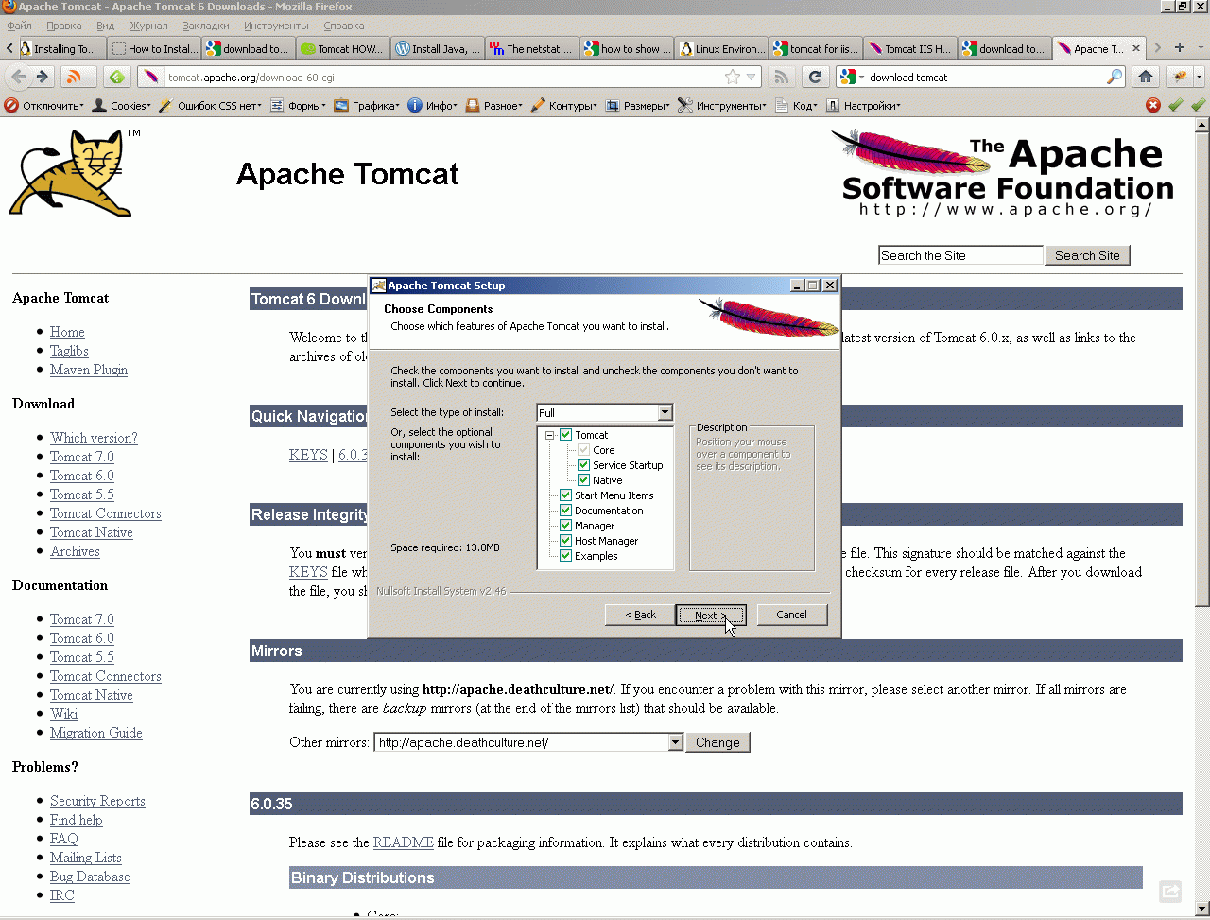
Task: Open the Формы developer toolbar menu
Action: pos(297,106)
